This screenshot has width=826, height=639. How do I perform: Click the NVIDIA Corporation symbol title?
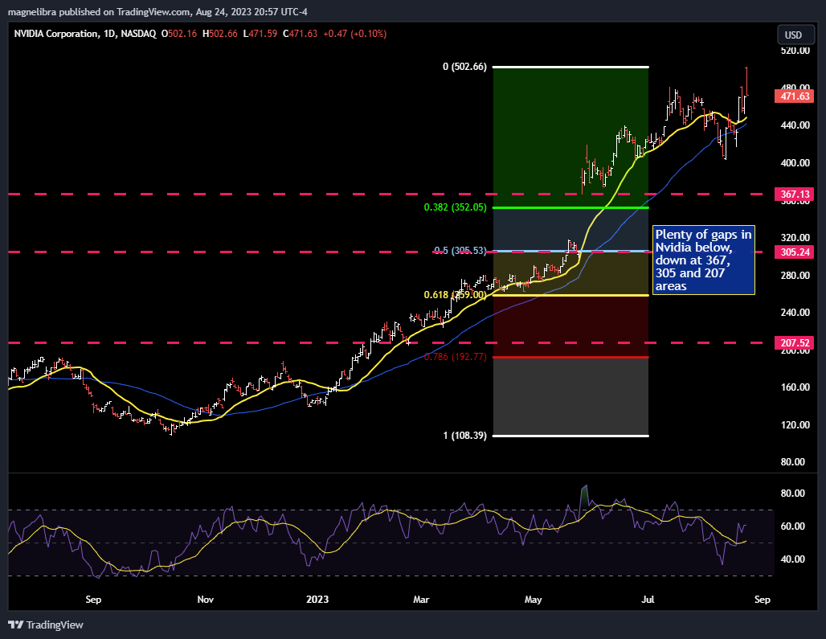[55, 34]
